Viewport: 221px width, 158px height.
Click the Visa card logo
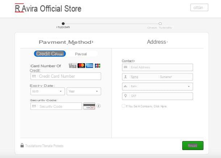click(72, 66)
